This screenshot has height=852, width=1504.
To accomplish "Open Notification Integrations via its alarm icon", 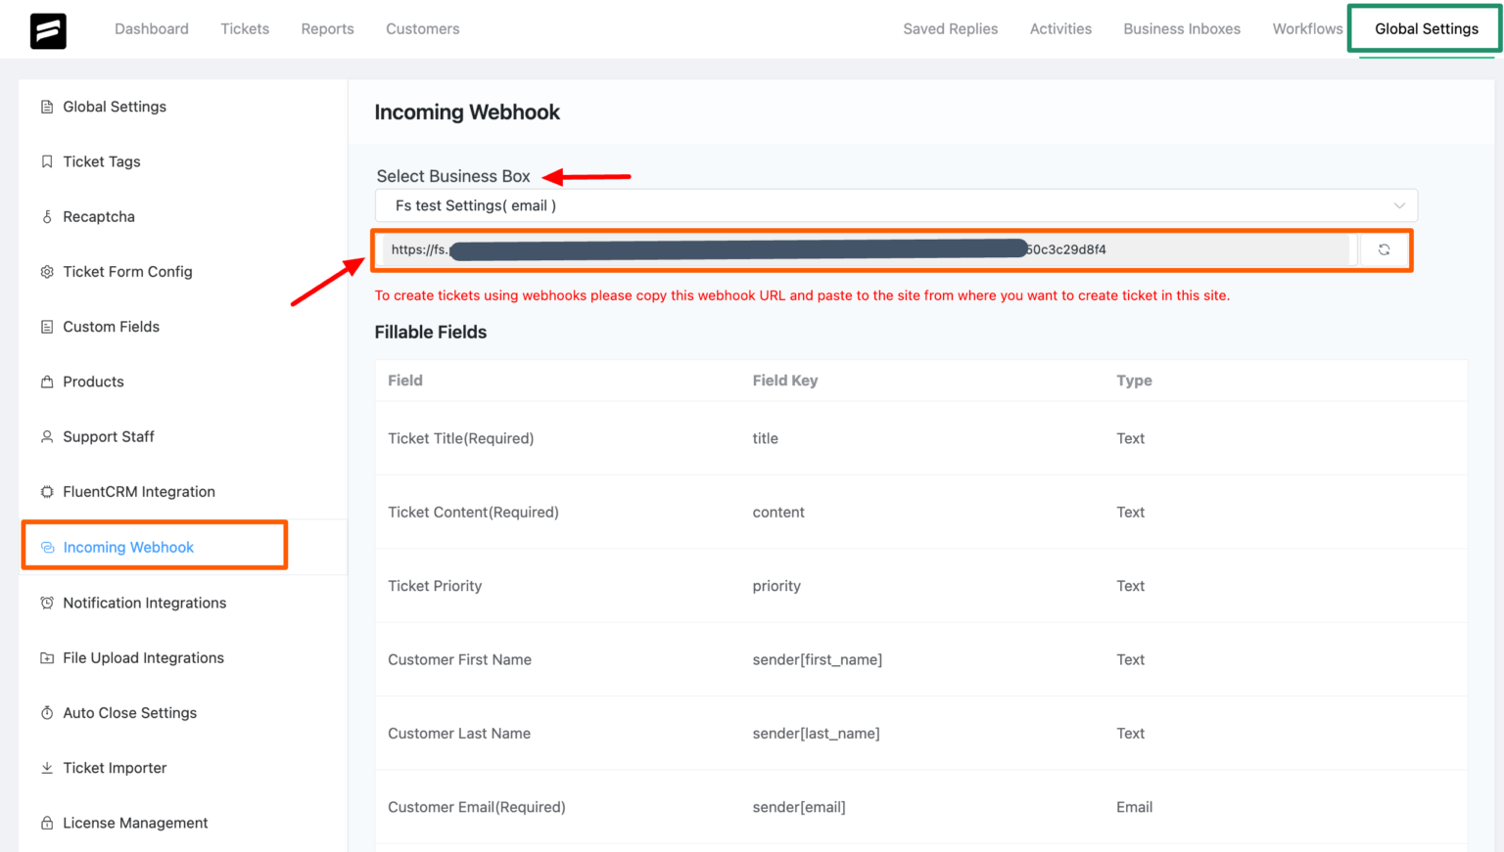I will tap(47, 603).
